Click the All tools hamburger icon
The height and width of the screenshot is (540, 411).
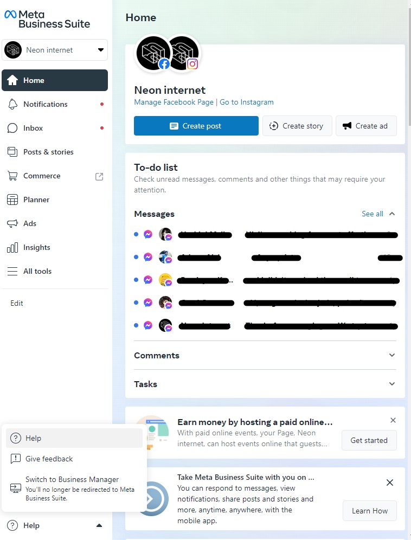pyautogui.click(x=12, y=272)
